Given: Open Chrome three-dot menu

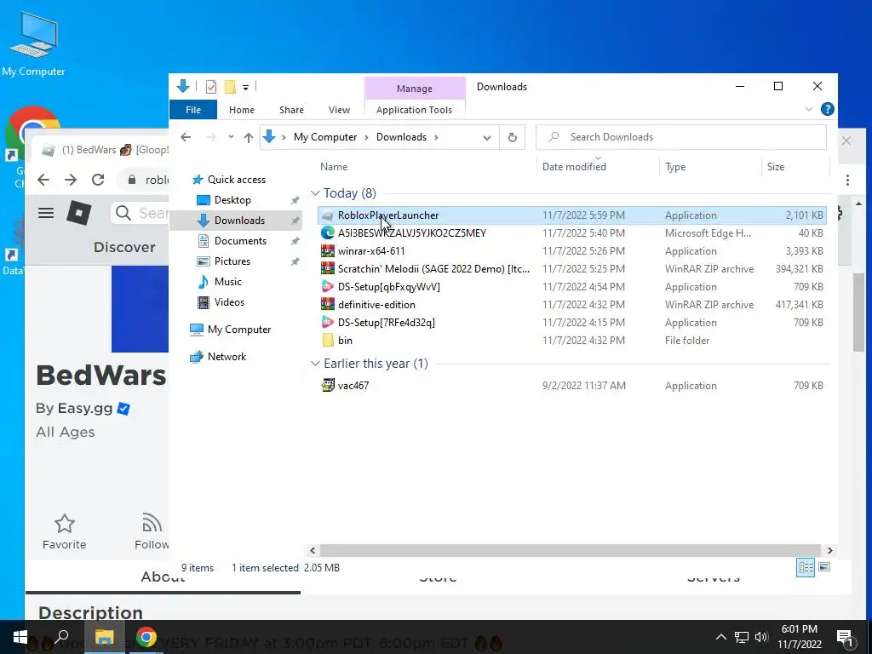Looking at the screenshot, I should [x=847, y=181].
